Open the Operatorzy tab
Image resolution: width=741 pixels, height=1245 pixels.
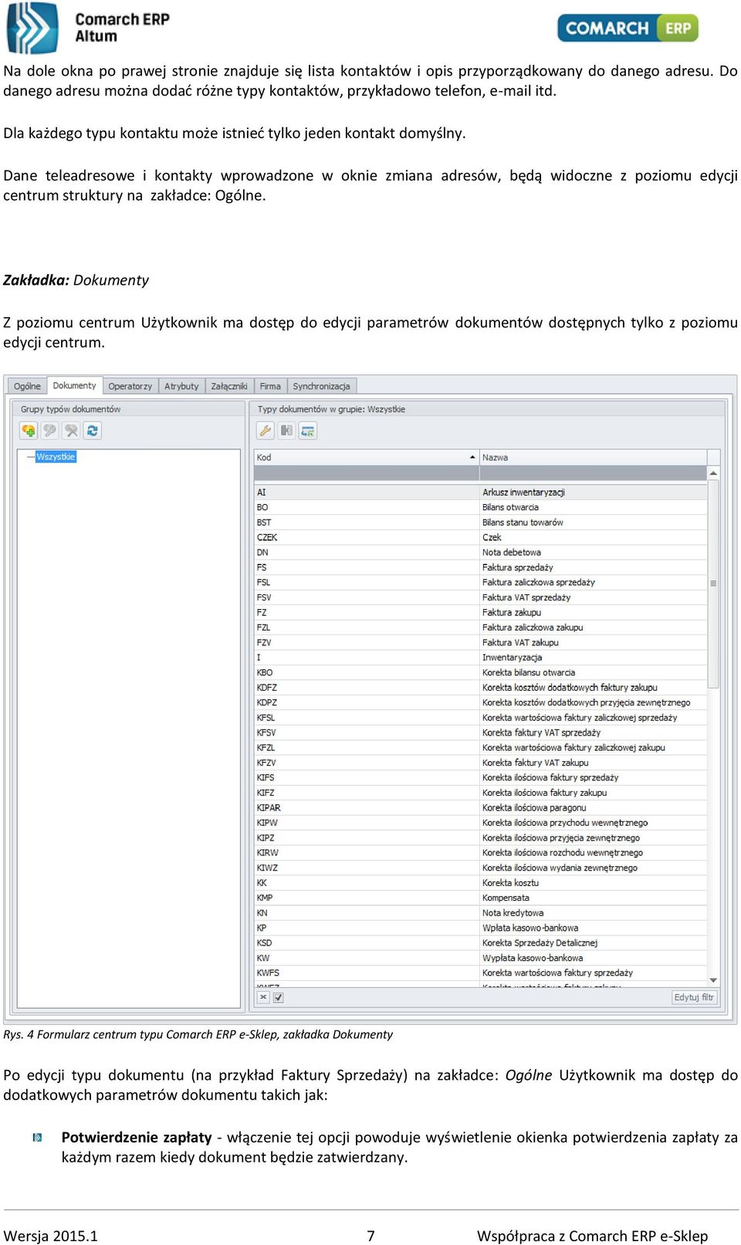click(x=130, y=386)
